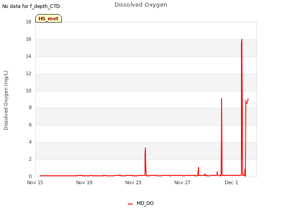Click the 16 y-axis tick label
The height and width of the screenshot is (212, 283).
(x=28, y=39)
